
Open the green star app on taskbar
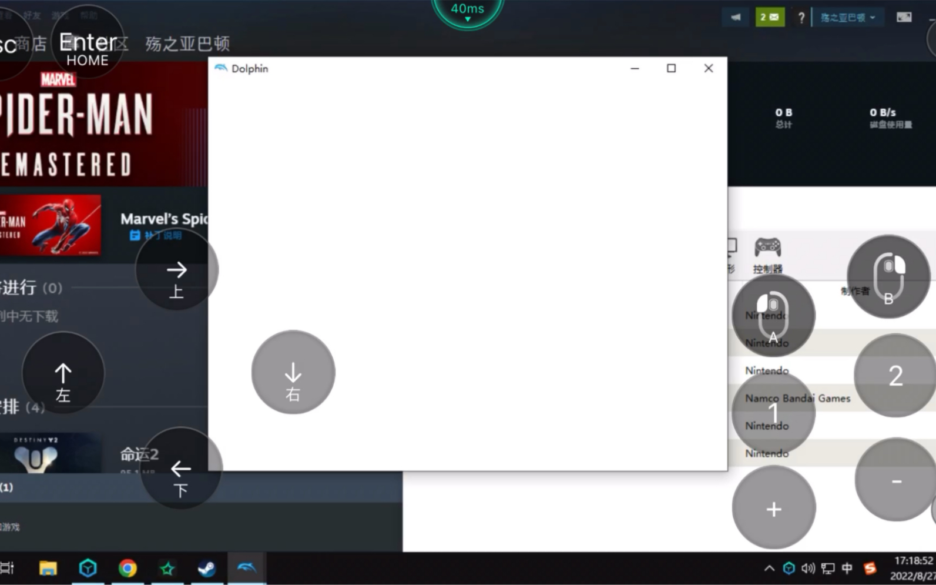(x=167, y=568)
